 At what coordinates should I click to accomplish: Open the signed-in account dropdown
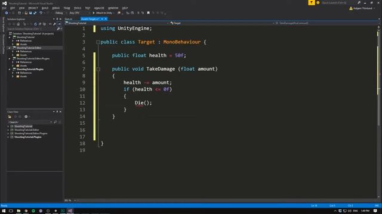(362, 8)
